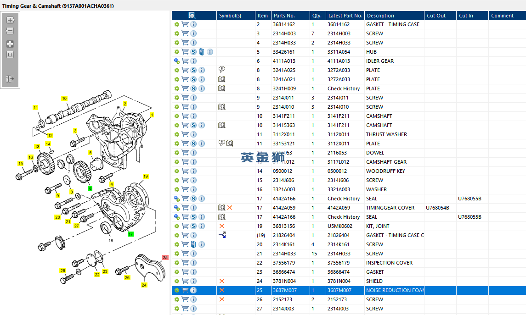Image resolution: width=526 pixels, height=315 pixels.
Task: Click the magnifier symbol for PLATE 3241A021
Action: point(222,79)
